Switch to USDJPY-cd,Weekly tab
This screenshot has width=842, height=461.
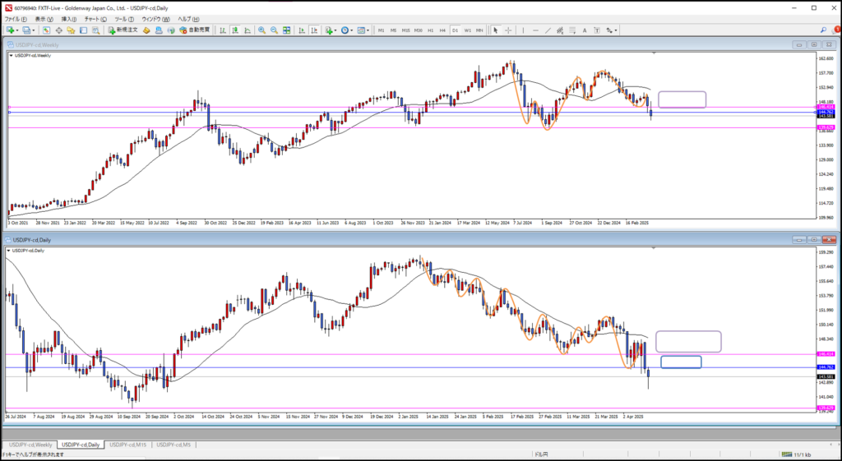[30, 445]
